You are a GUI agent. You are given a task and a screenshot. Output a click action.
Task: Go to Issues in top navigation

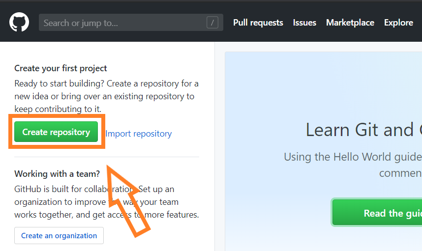(304, 23)
